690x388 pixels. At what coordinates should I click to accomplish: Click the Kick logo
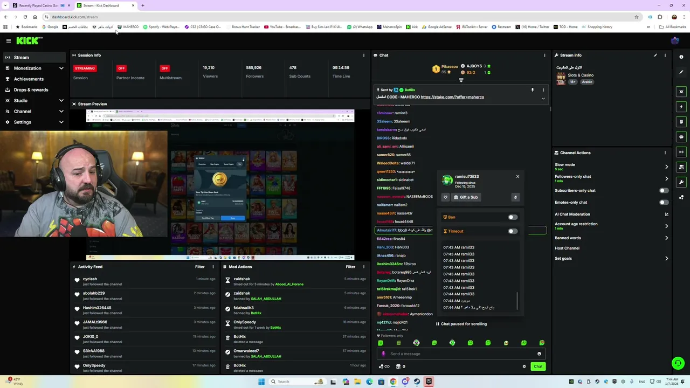pyautogui.click(x=29, y=40)
